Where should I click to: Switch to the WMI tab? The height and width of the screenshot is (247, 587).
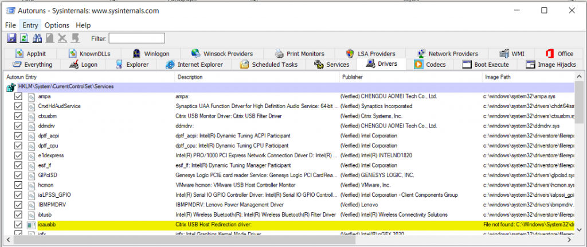pos(512,54)
